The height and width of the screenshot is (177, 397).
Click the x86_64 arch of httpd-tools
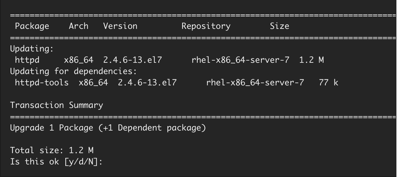[x=93, y=83]
